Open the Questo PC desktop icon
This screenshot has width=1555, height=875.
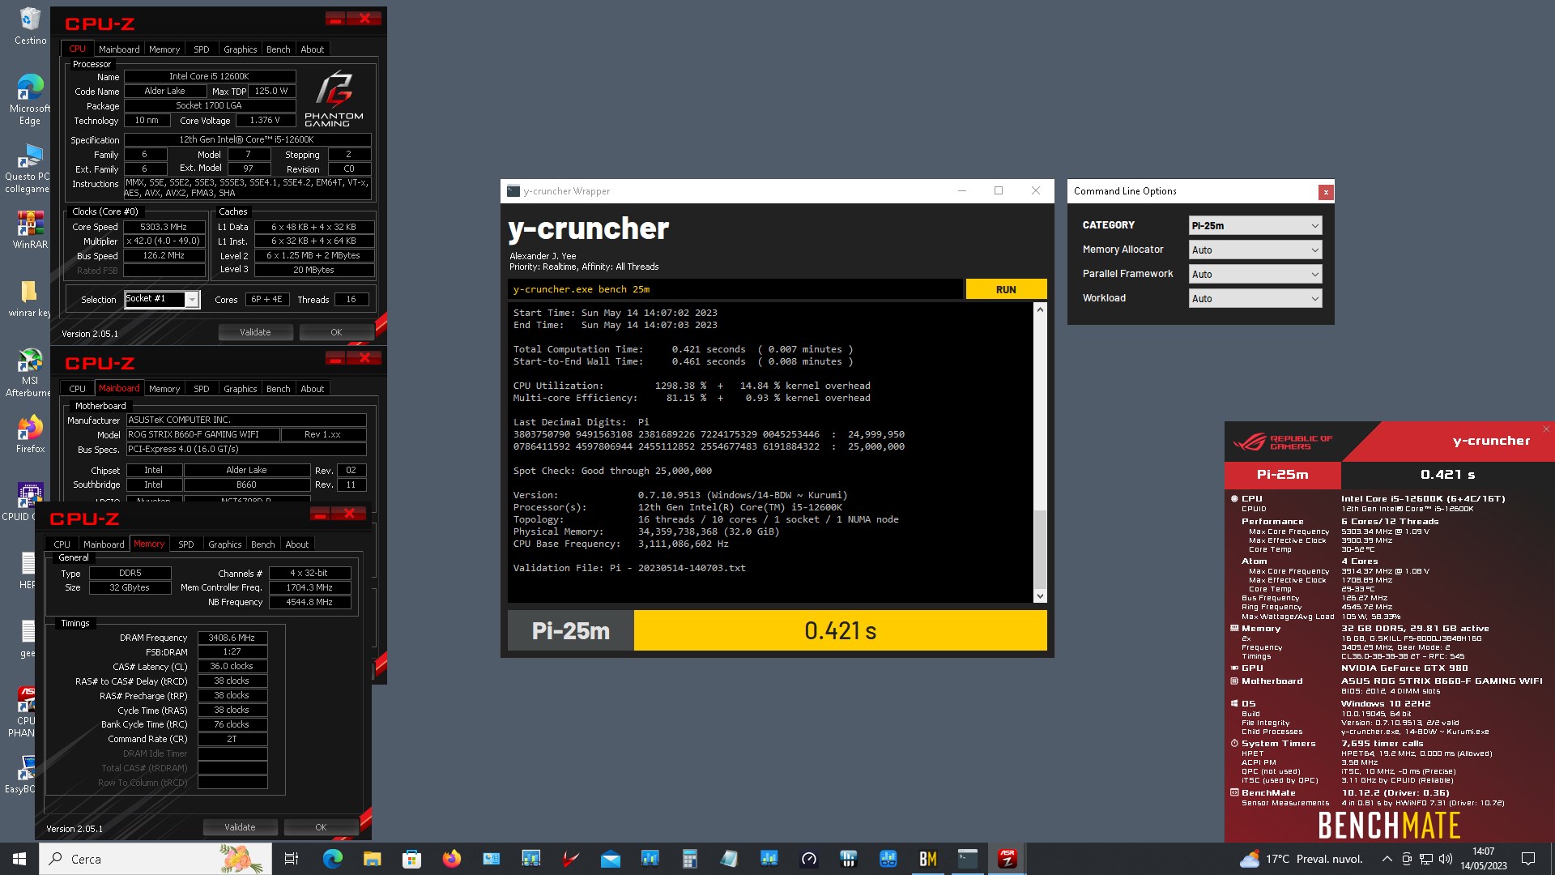coord(28,168)
